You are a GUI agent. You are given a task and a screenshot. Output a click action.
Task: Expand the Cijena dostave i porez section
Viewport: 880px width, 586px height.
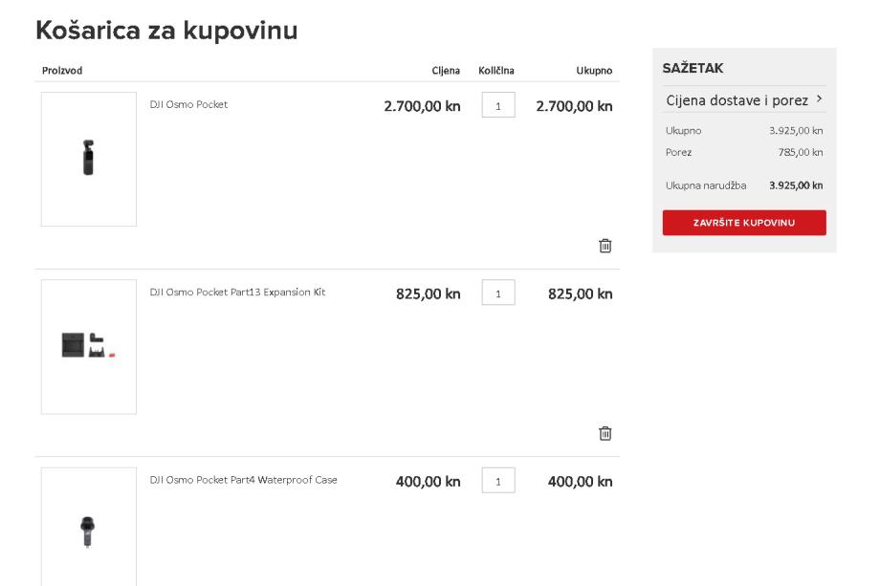pos(737,100)
